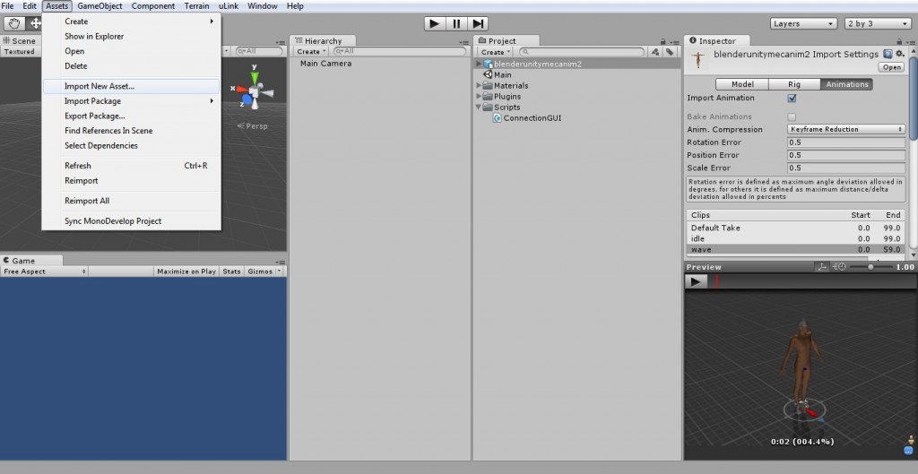Switch to the Hierarchy tab

pos(323,41)
